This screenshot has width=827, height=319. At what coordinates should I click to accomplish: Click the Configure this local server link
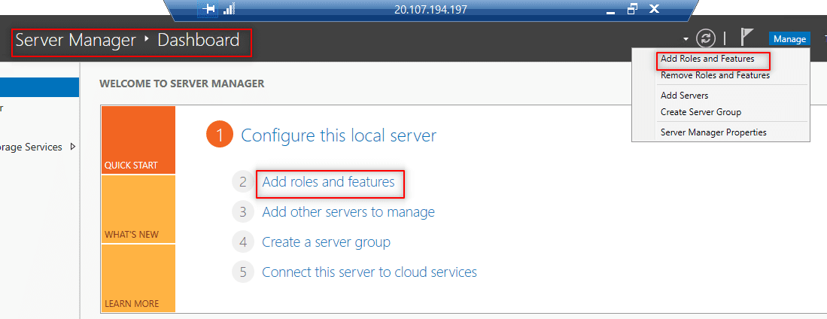pyautogui.click(x=339, y=135)
